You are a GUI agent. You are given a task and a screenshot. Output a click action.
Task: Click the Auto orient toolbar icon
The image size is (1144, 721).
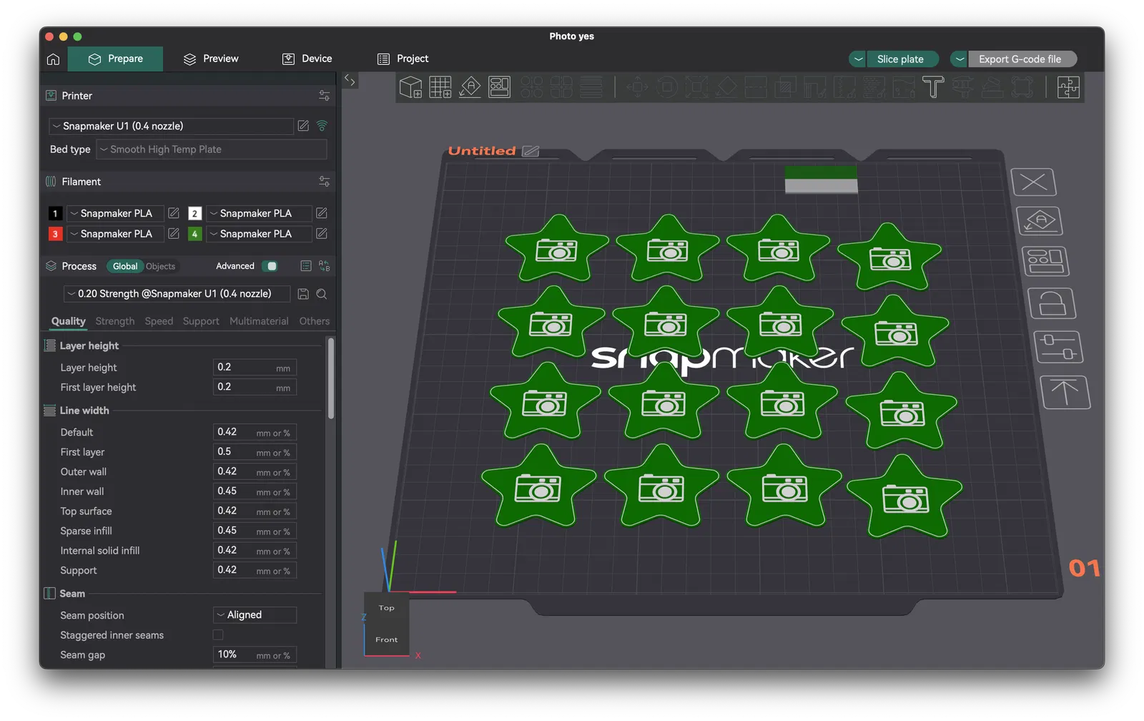[x=470, y=87]
